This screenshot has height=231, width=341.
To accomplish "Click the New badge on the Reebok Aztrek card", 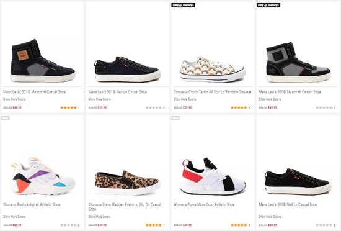I will (6, 118).
